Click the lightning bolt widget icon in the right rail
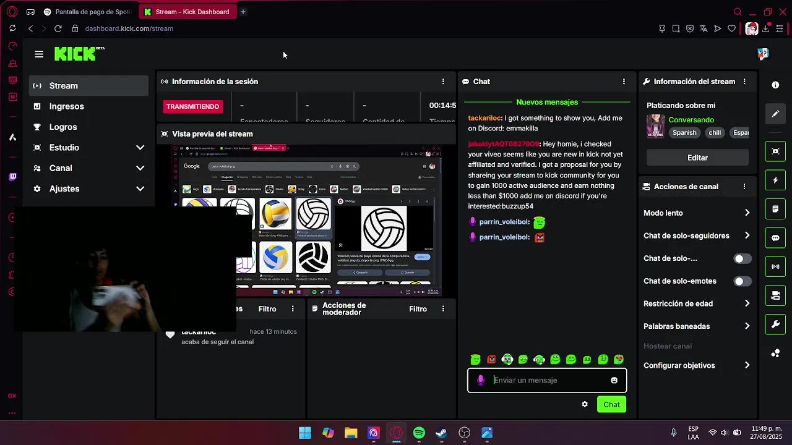This screenshot has height=445, width=792. point(775,180)
